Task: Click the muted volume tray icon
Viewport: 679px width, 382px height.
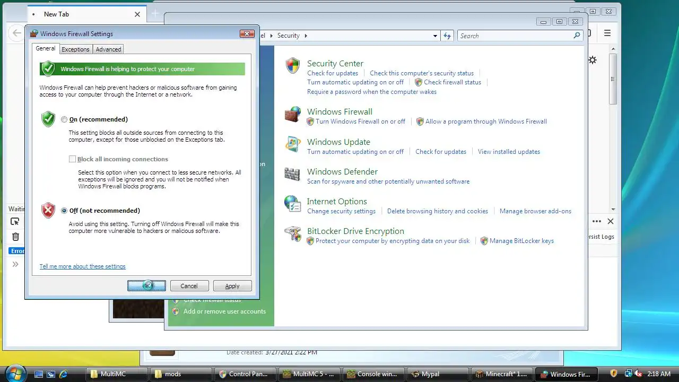Action: pos(637,374)
